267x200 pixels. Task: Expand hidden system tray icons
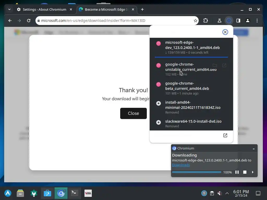227,193
